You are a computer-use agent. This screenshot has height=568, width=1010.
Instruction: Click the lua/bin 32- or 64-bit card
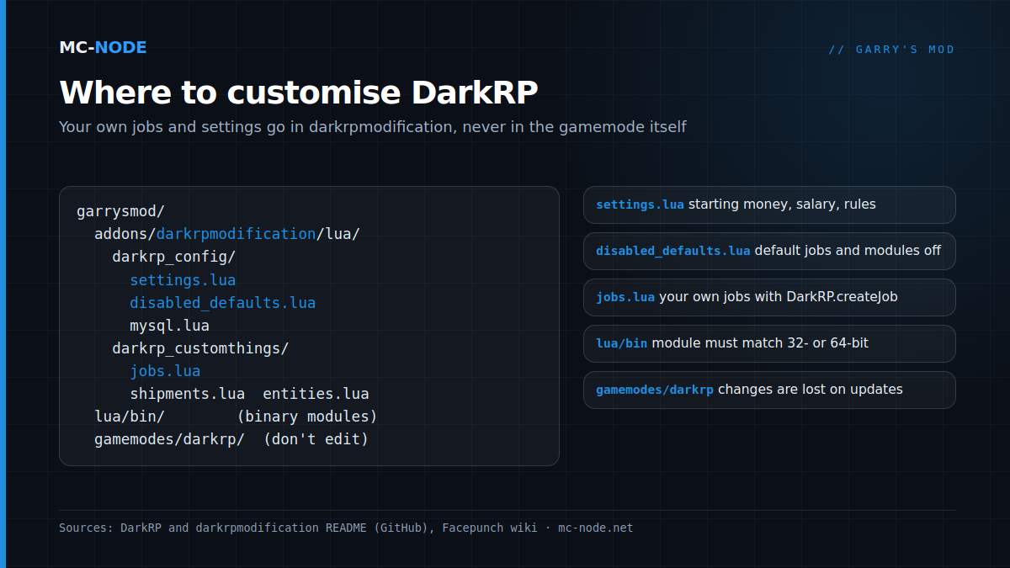tap(769, 343)
